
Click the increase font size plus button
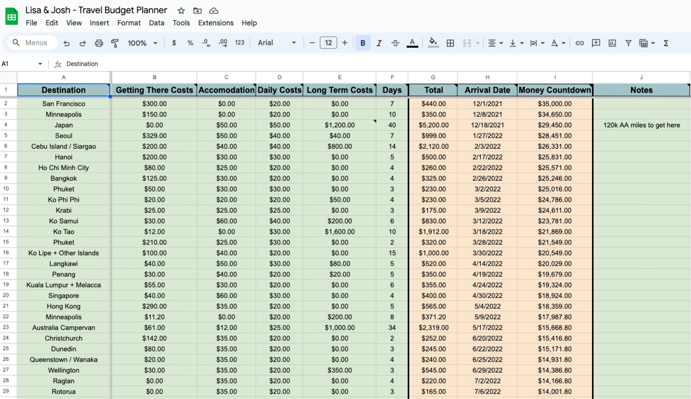pos(344,43)
